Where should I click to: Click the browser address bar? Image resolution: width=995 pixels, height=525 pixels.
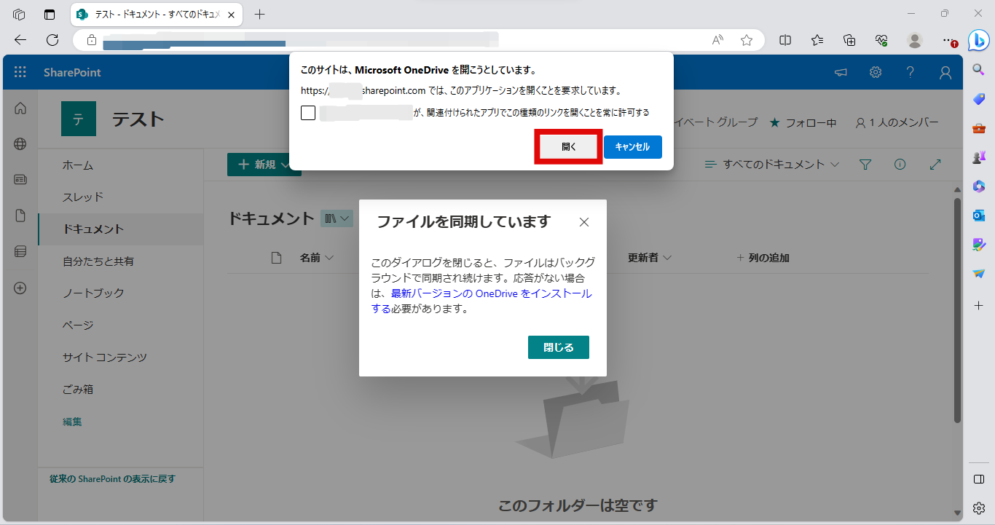pos(393,40)
